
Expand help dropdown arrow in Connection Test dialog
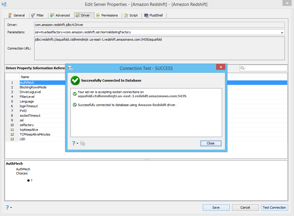78,144
